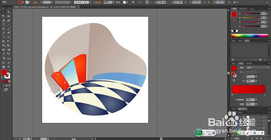271x140 pixels.
Task: Set fill mode to Gradient button
Action: pos(6,81)
